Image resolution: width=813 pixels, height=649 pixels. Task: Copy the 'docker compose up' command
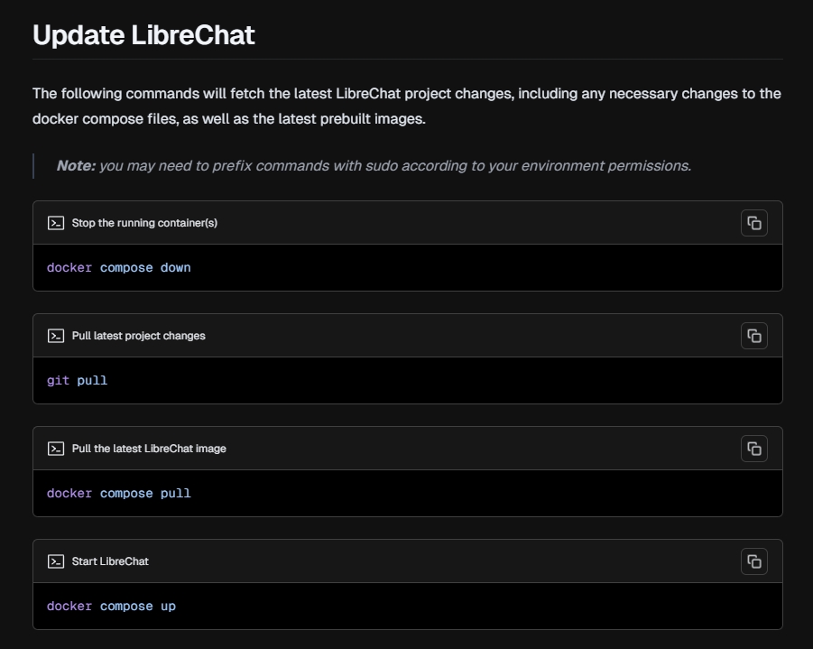coord(754,561)
